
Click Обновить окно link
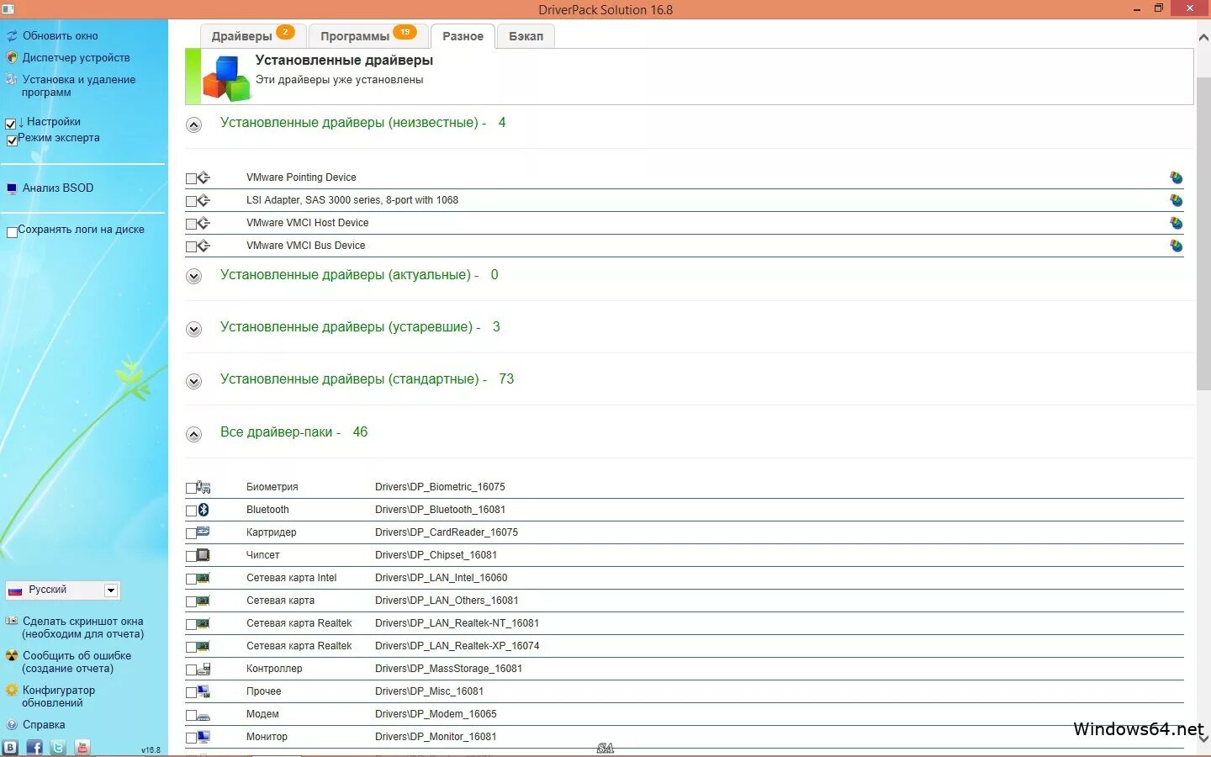[60, 36]
